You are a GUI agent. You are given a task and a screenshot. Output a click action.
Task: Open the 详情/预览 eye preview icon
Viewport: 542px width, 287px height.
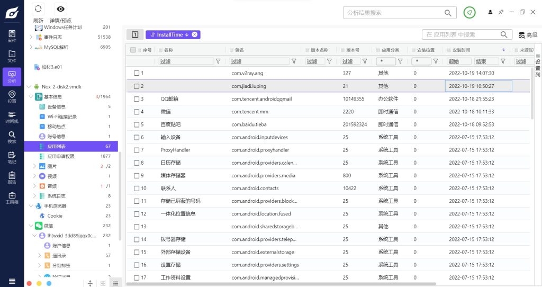point(61,9)
